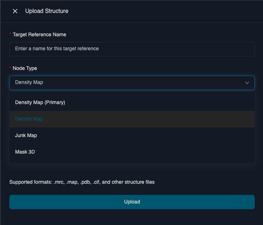263x225 pixels.
Task: Click the placeholder text 'Enter a name for this target reference'
Action: click(x=57, y=48)
